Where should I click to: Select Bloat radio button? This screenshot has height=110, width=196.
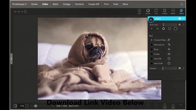(x=152, y=50)
